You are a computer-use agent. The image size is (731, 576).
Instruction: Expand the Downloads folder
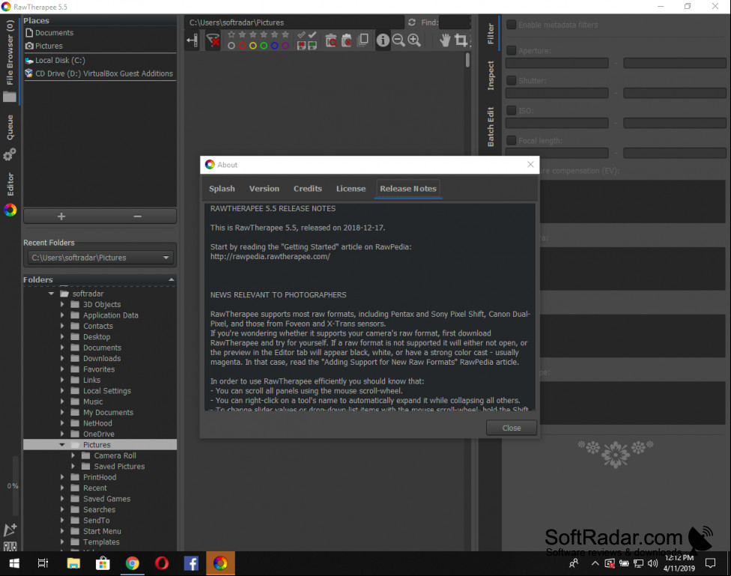tap(62, 358)
